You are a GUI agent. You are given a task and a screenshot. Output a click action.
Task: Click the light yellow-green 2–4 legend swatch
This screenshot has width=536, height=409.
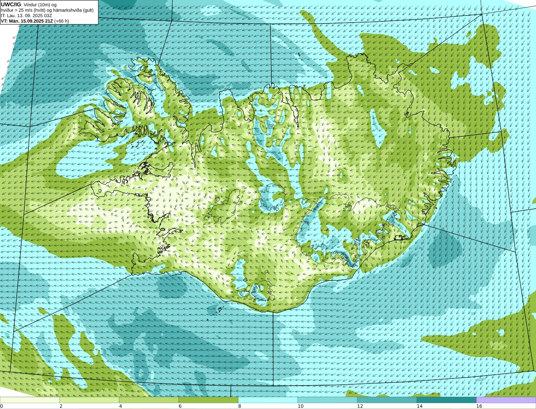tap(89, 400)
